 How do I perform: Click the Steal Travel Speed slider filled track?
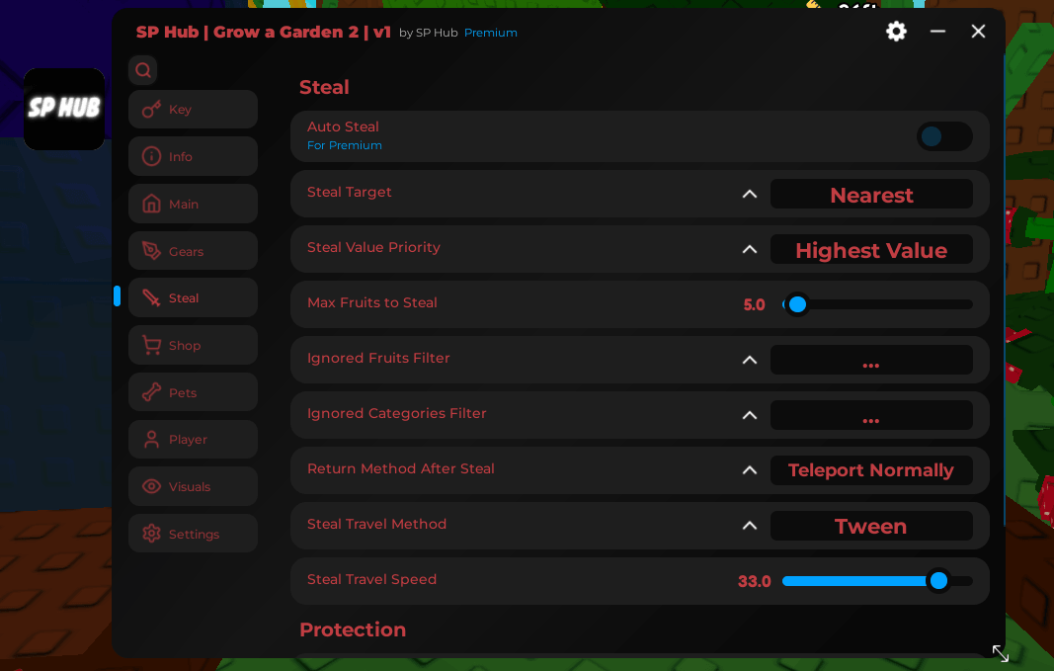pyautogui.click(x=855, y=581)
